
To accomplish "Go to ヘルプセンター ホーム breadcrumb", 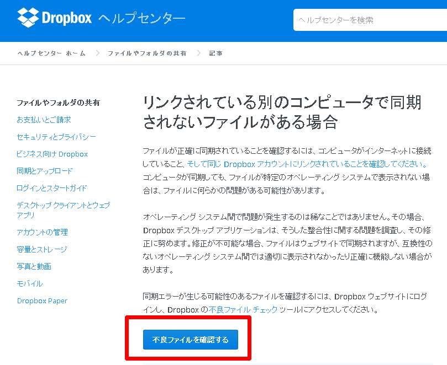I will (x=51, y=53).
